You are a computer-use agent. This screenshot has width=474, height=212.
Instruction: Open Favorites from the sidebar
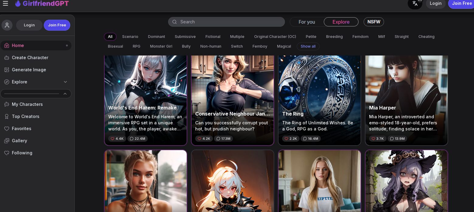(x=21, y=129)
